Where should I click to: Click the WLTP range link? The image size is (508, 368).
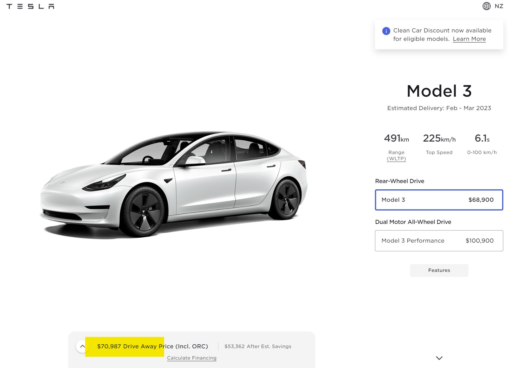[396, 158]
